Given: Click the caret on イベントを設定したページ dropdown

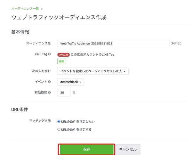Looking at the screenshot, I should click(x=125, y=71).
